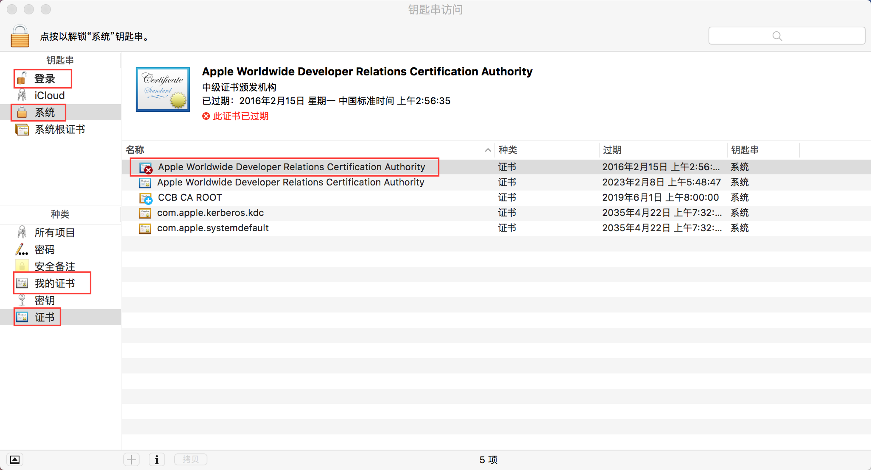Click the window close button

(12, 9)
